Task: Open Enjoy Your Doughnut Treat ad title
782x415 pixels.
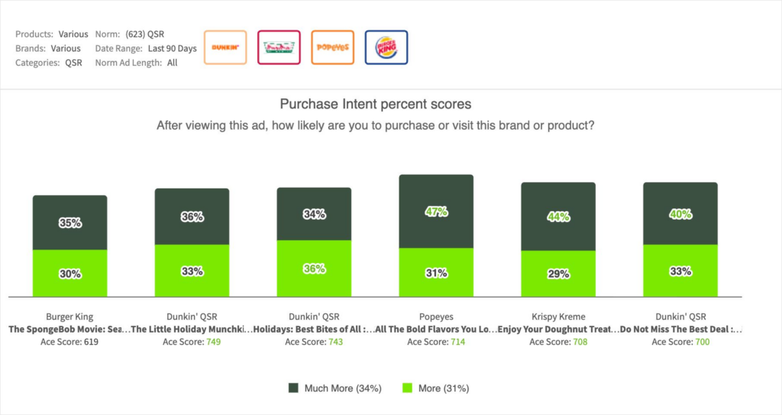Action: click(x=558, y=330)
